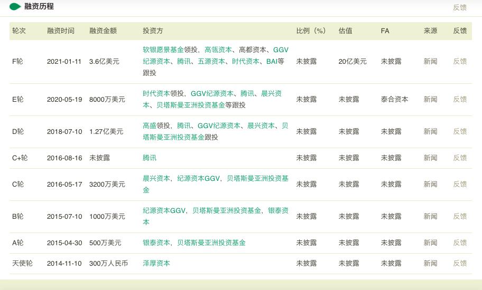Click the 融资时间 column header
Viewport: 482px width, 290px height.
tap(61, 31)
